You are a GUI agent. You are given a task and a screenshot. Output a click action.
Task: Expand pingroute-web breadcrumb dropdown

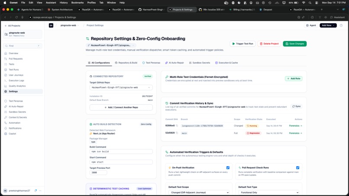pos(70,26)
